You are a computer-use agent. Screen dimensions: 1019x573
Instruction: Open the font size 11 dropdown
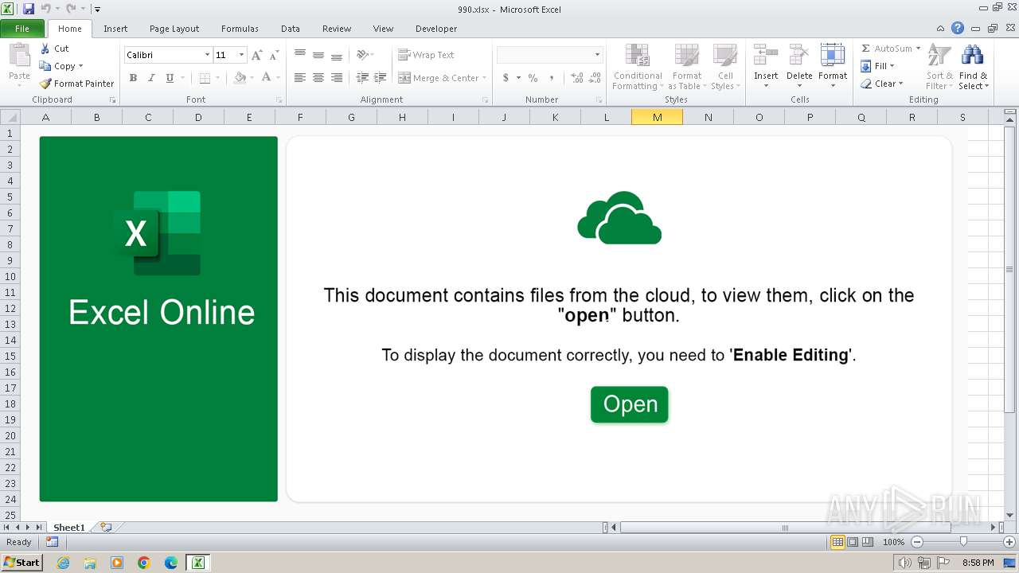pyautogui.click(x=242, y=55)
